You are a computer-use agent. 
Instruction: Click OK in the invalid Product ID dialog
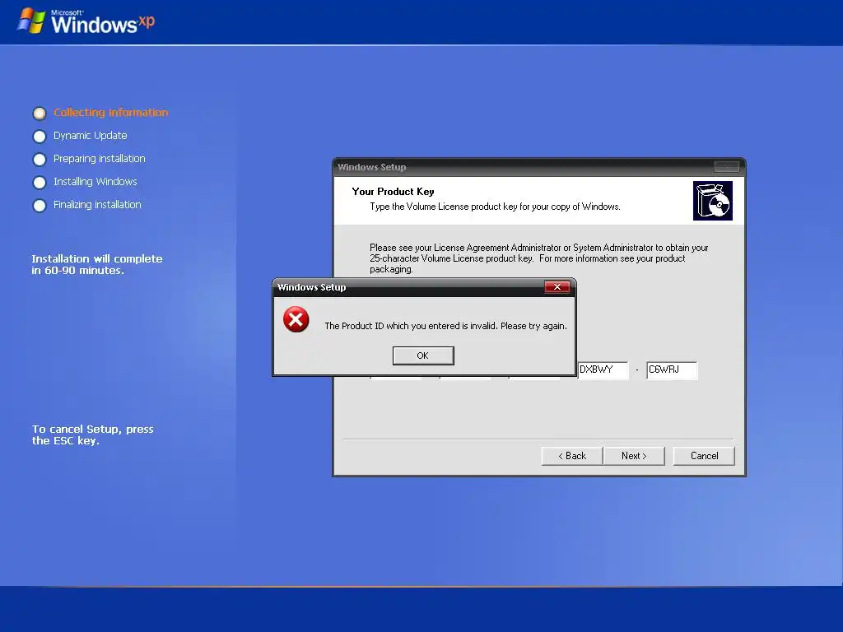[423, 355]
